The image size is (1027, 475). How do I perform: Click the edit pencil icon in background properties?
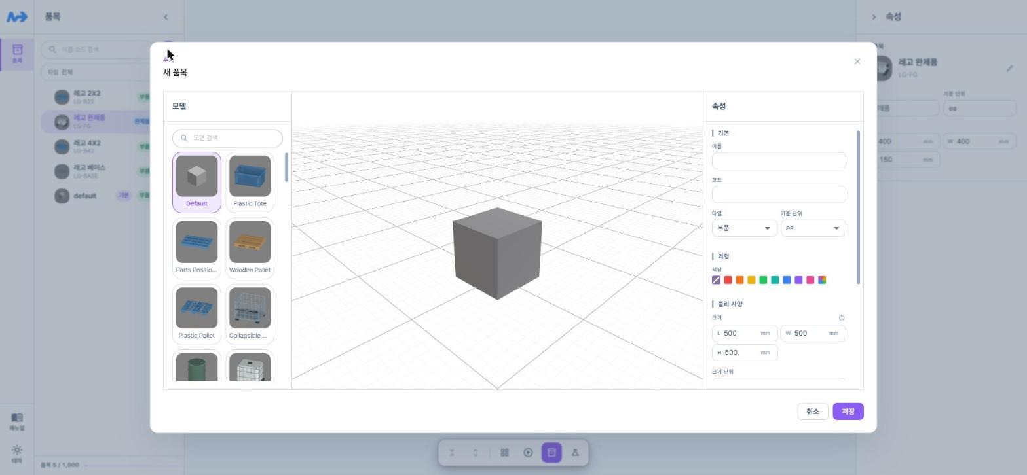[x=1009, y=68]
